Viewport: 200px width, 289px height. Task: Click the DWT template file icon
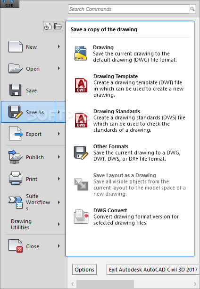click(x=81, y=85)
